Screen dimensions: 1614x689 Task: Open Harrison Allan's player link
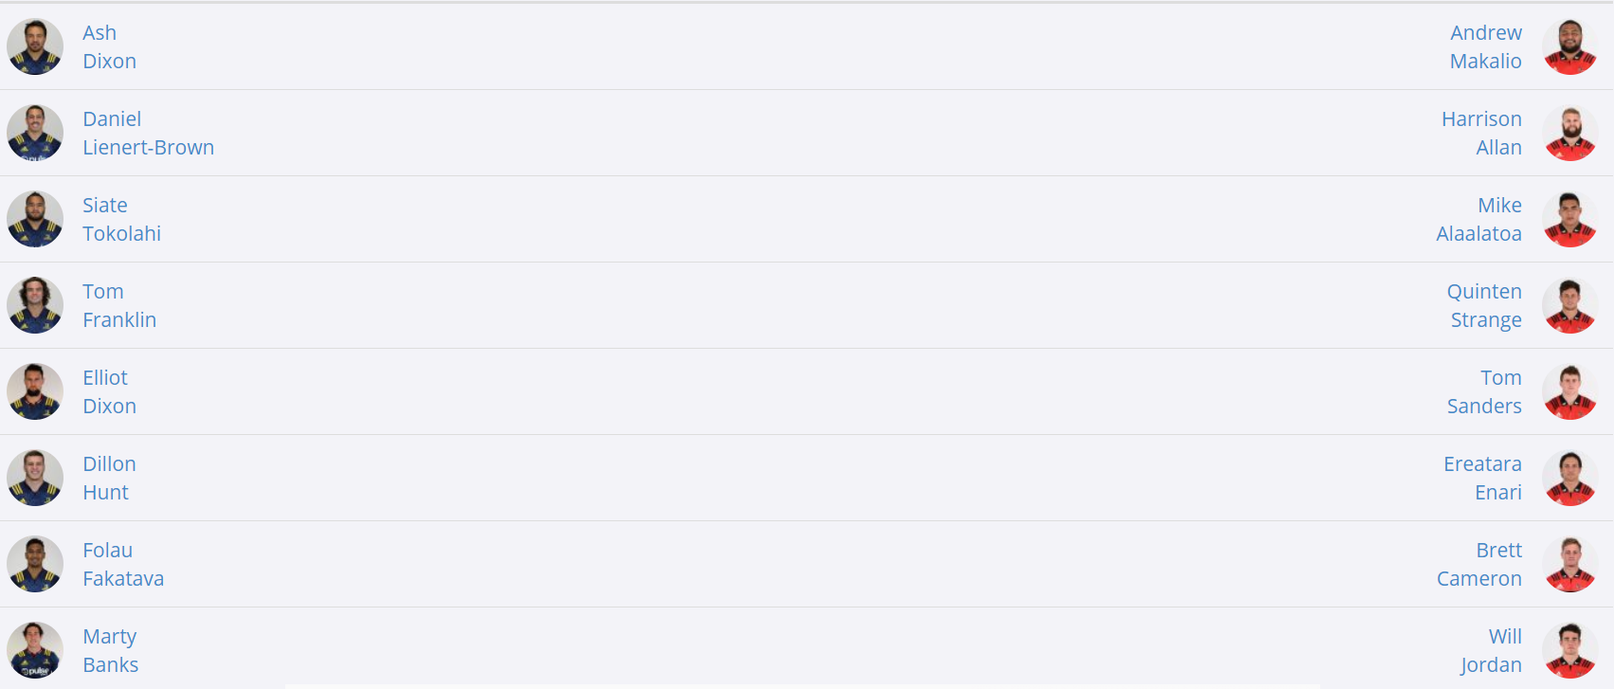click(1481, 134)
